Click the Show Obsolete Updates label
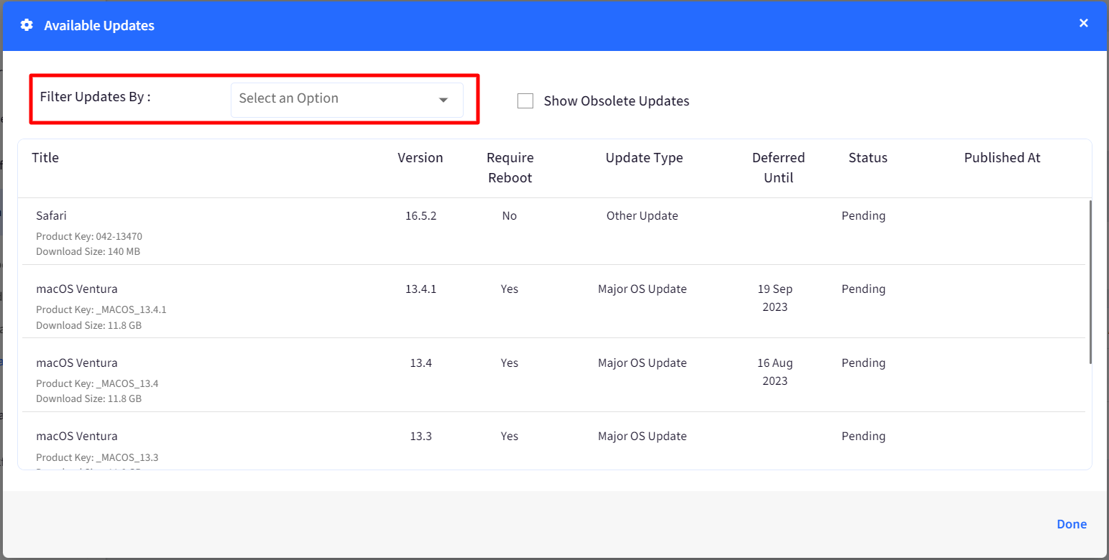Image resolution: width=1109 pixels, height=560 pixels. click(x=617, y=101)
